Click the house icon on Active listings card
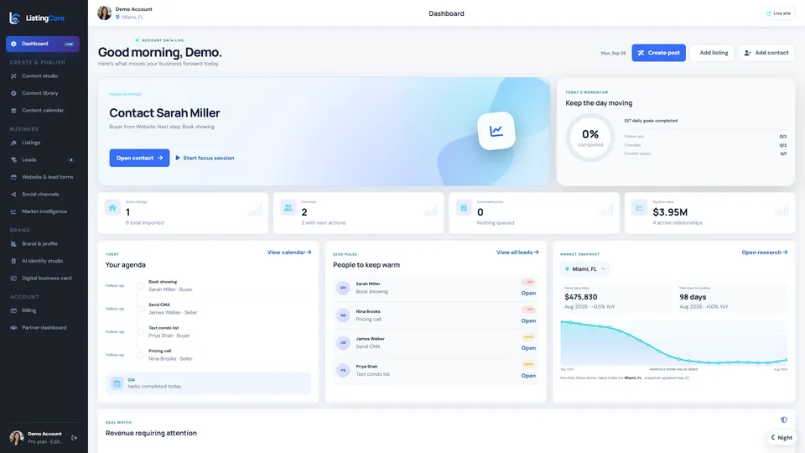The width and height of the screenshot is (805, 453). (112, 208)
